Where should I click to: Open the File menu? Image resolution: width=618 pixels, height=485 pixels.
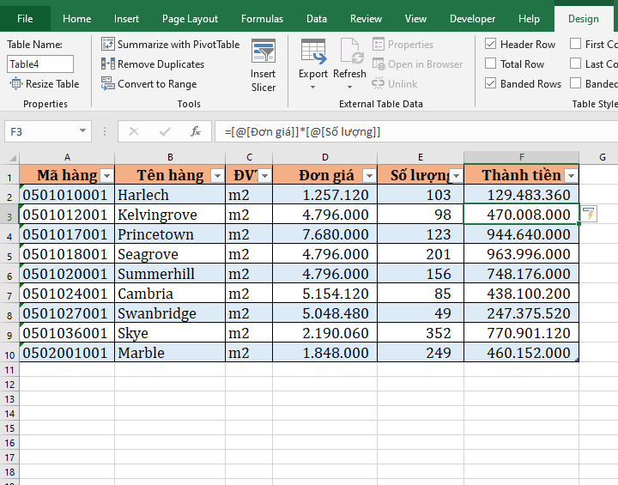coord(25,19)
